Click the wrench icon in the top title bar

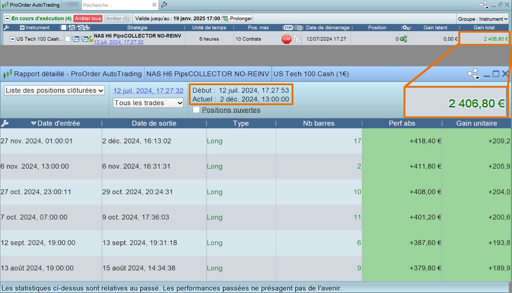[164, 5]
